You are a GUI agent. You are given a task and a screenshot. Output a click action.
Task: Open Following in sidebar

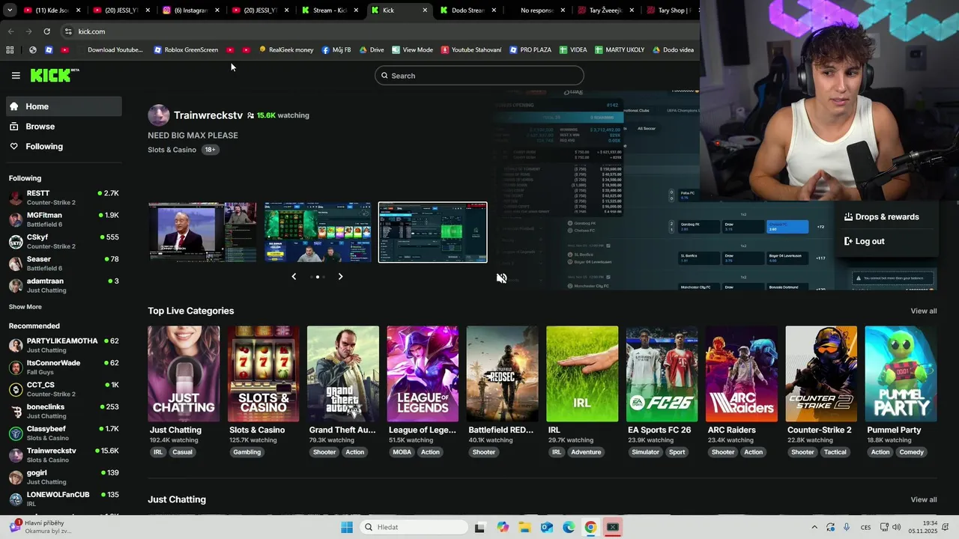[64, 147]
